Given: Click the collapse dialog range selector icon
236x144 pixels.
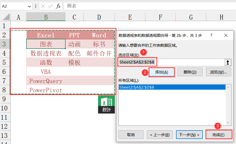Looking at the screenshot, I should pyautogui.click(x=228, y=62).
